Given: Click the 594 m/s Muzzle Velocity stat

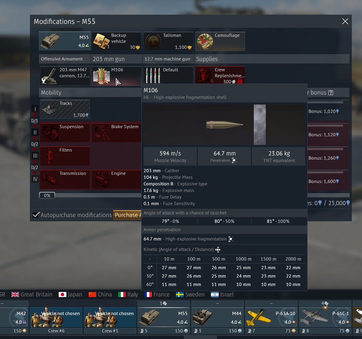Looking at the screenshot, I should coord(170,156).
